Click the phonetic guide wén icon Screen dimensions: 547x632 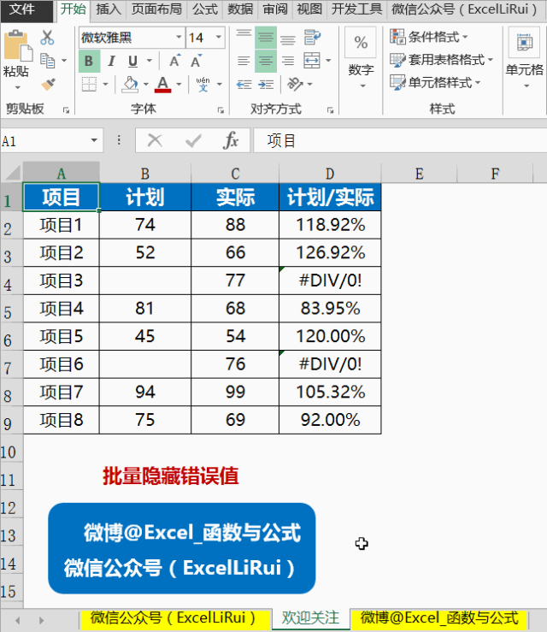pyautogui.click(x=203, y=85)
